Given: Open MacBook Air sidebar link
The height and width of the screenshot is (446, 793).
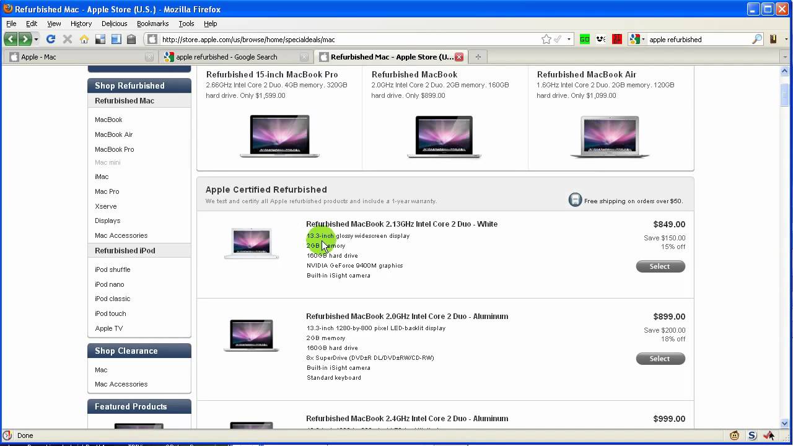Looking at the screenshot, I should (x=113, y=134).
